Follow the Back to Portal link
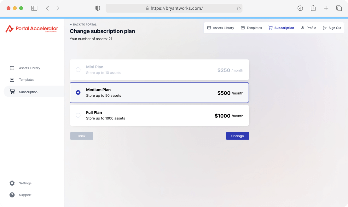Viewport: 348px width, 207px height. 83,24
